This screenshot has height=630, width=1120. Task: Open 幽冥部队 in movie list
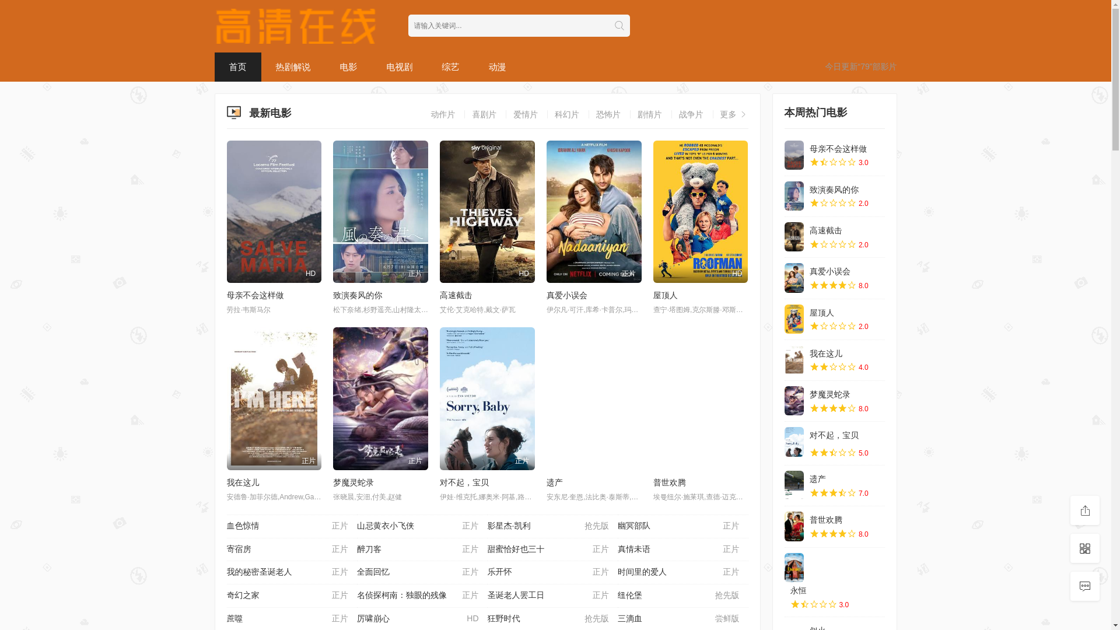pyautogui.click(x=634, y=526)
